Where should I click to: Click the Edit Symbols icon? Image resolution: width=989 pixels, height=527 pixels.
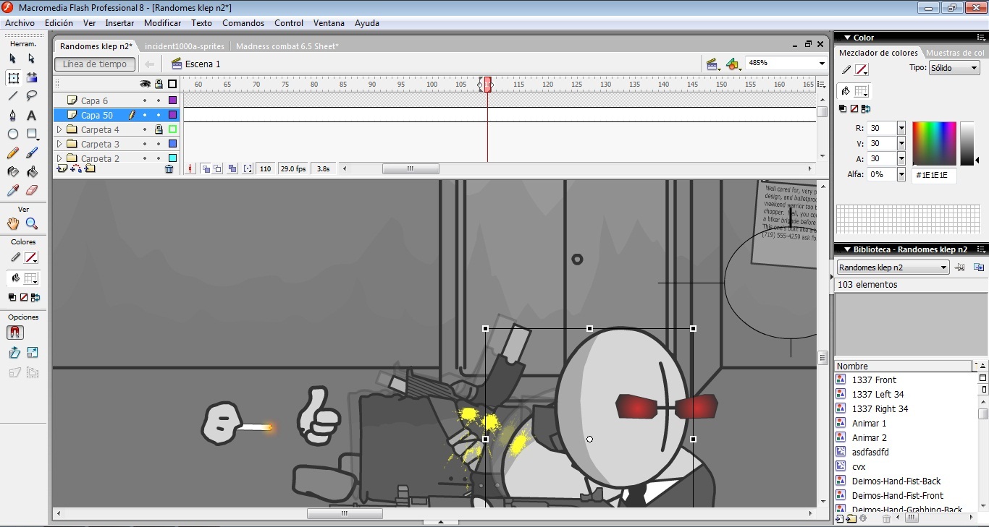pos(733,64)
